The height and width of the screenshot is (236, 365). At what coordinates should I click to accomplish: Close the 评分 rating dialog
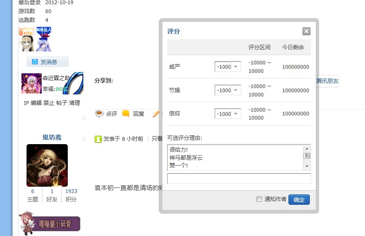click(x=306, y=31)
